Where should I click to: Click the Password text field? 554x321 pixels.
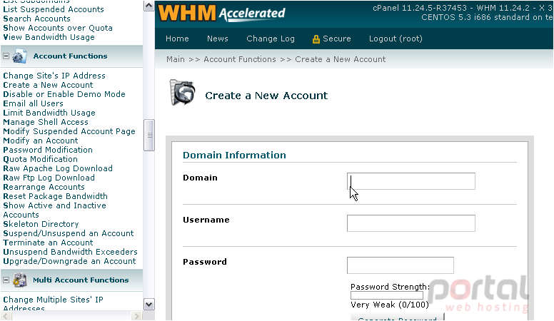(x=401, y=265)
